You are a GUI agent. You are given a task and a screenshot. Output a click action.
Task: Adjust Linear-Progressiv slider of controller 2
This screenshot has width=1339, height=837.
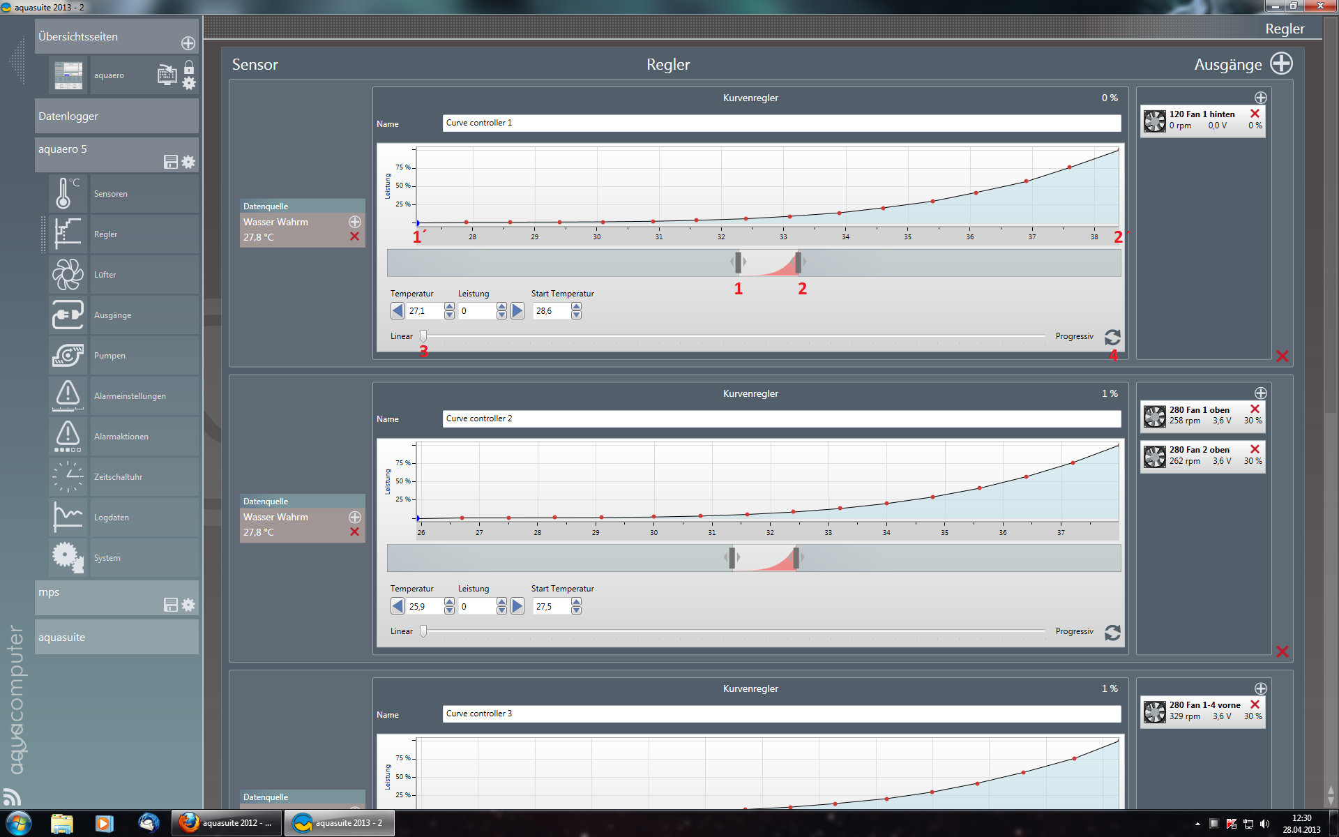[x=423, y=631]
